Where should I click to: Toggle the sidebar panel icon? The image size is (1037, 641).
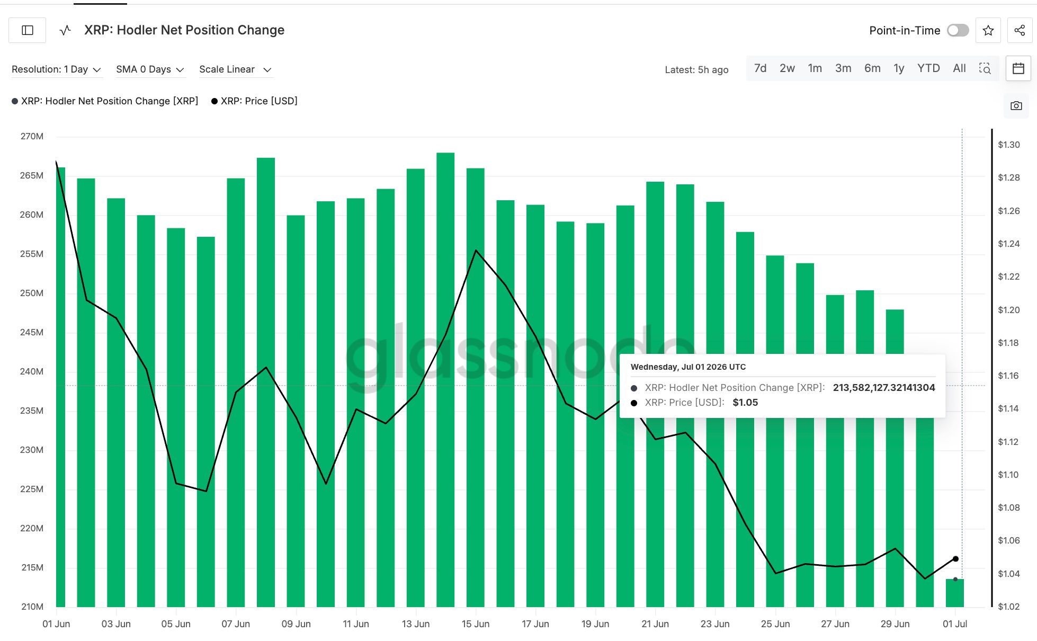click(28, 30)
